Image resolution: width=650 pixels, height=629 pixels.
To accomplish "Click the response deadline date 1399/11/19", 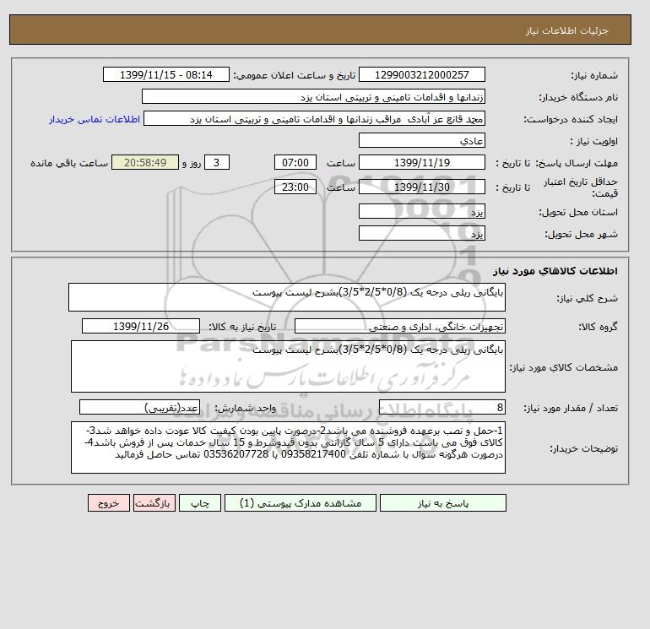I will [x=421, y=163].
